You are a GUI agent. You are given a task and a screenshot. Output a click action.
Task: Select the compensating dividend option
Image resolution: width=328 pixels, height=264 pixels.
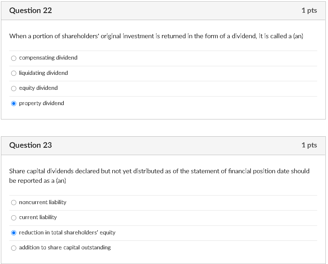coord(14,58)
